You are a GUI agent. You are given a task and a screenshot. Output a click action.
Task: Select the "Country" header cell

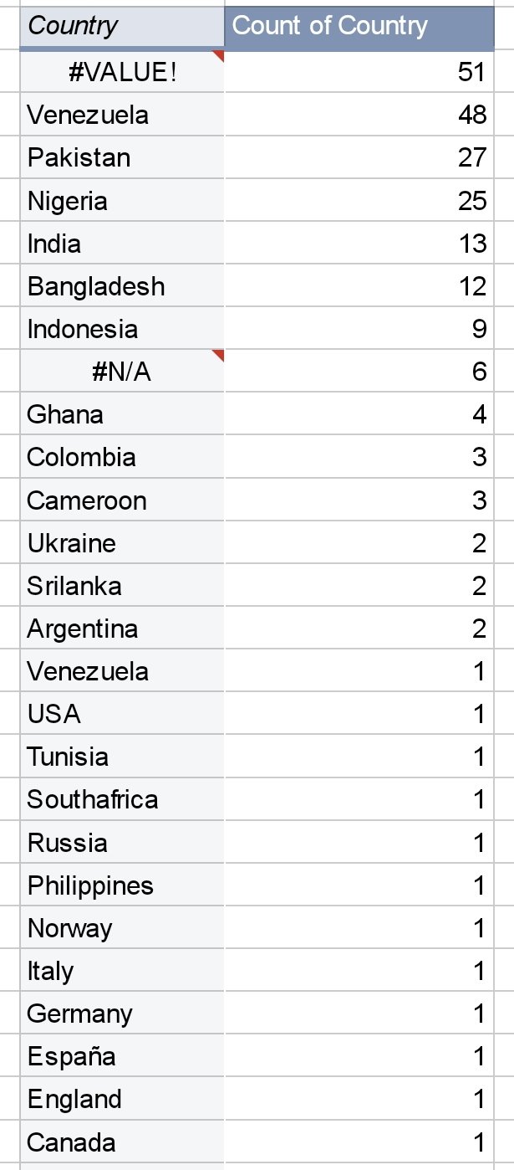(x=122, y=26)
